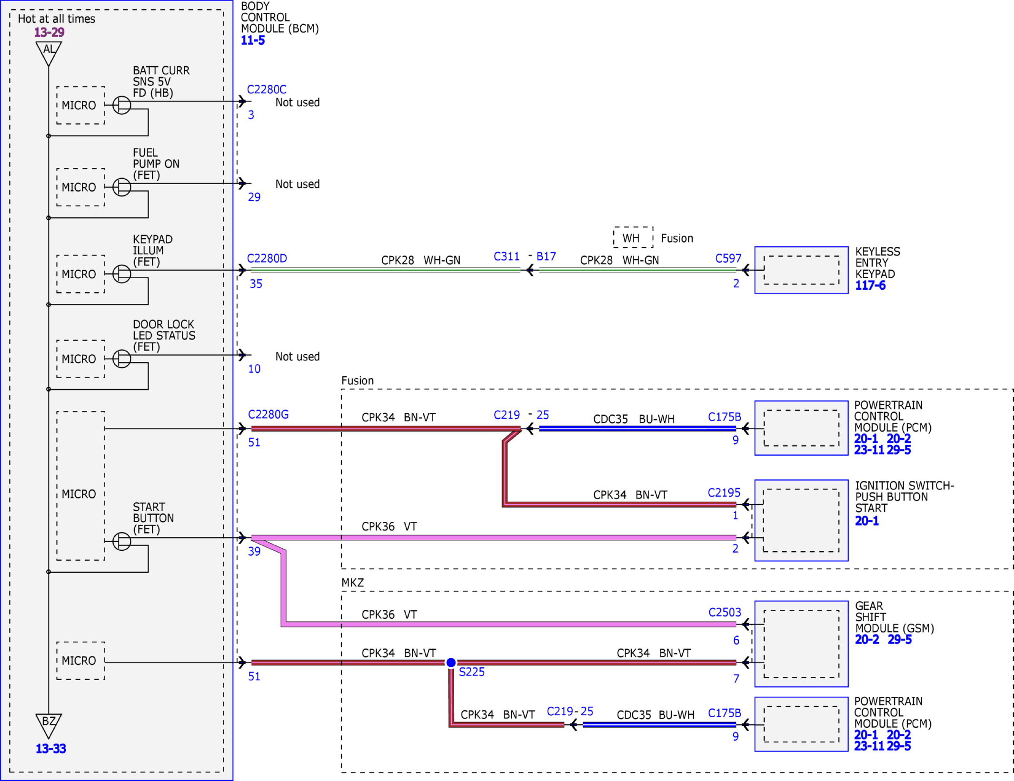This screenshot has width=1014, height=781.
Task: Select the START BUTTON FET symbol
Action: (121, 541)
